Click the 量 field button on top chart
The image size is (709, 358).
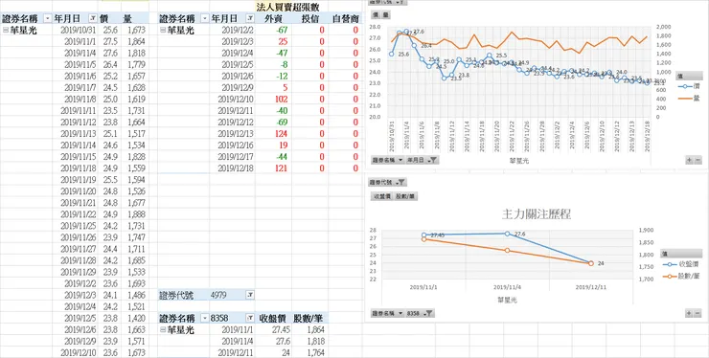(x=385, y=15)
